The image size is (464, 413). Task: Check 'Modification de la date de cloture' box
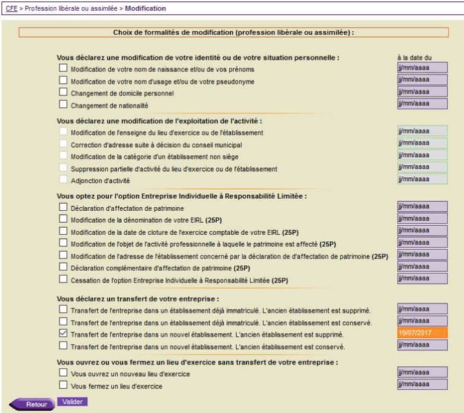pos(63,231)
